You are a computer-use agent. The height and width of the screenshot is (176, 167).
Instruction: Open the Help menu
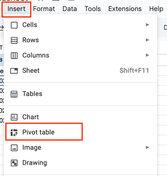[x=156, y=9]
